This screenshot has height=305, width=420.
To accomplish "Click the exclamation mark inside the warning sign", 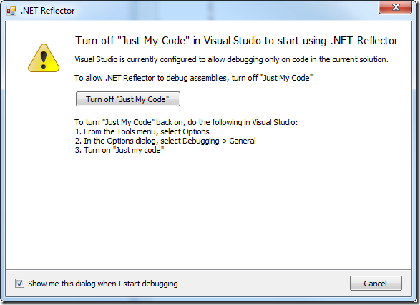I will 44,60.
